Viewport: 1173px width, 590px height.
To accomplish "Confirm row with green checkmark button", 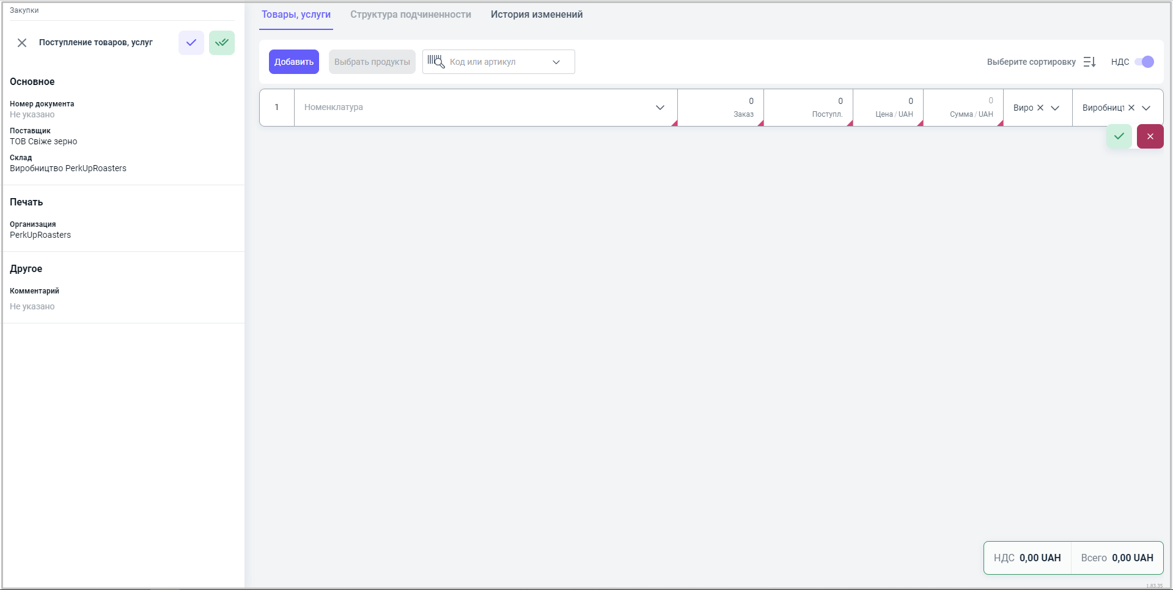I will pyautogui.click(x=1119, y=136).
